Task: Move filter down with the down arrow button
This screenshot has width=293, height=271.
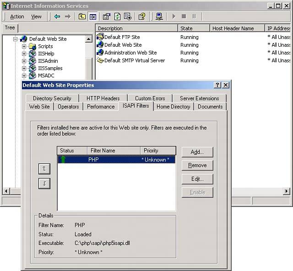Action: click(44, 183)
